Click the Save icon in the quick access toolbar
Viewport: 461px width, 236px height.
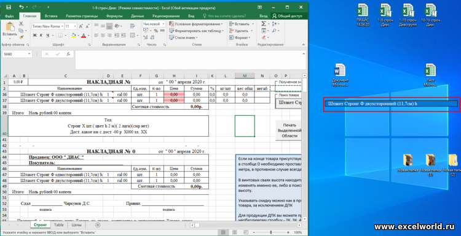8,7
